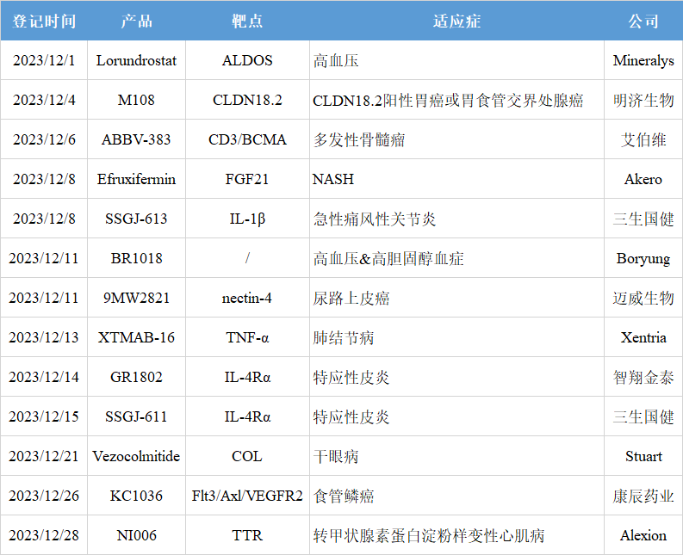Click the Flt3/Axl/VEGFR2 target cell
Viewport: 683px width, 555px height.
(247, 496)
